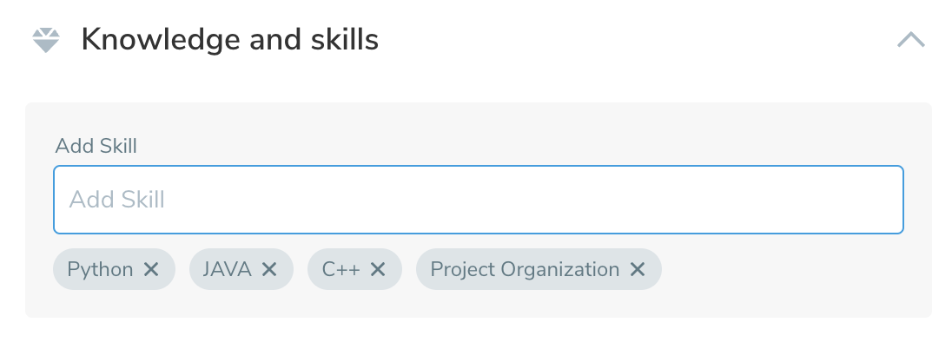Focus the Add Skill text box

pos(478,200)
